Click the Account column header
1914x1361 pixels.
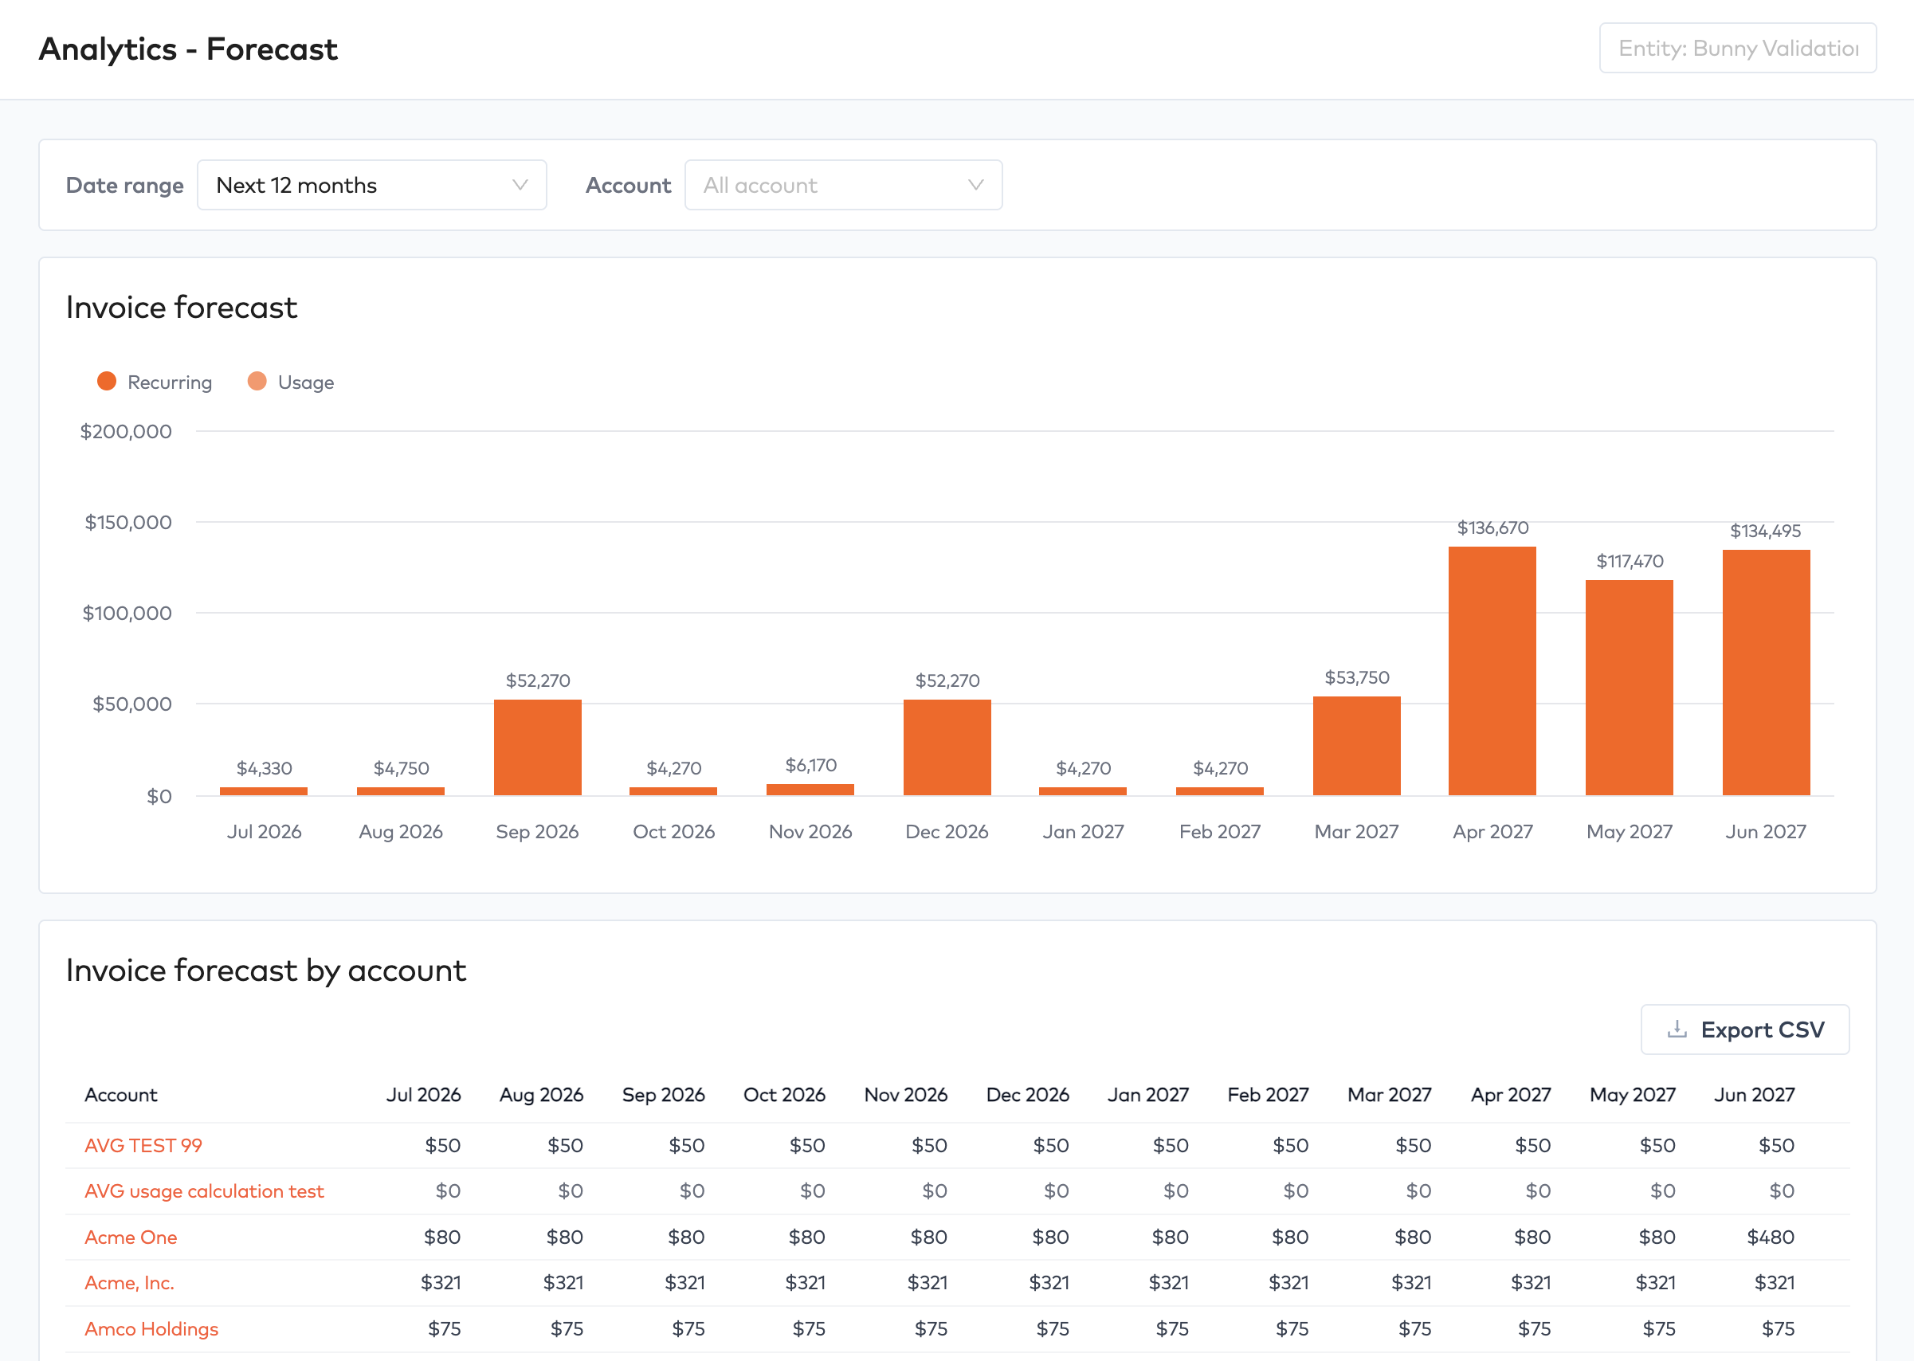point(120,1095)
